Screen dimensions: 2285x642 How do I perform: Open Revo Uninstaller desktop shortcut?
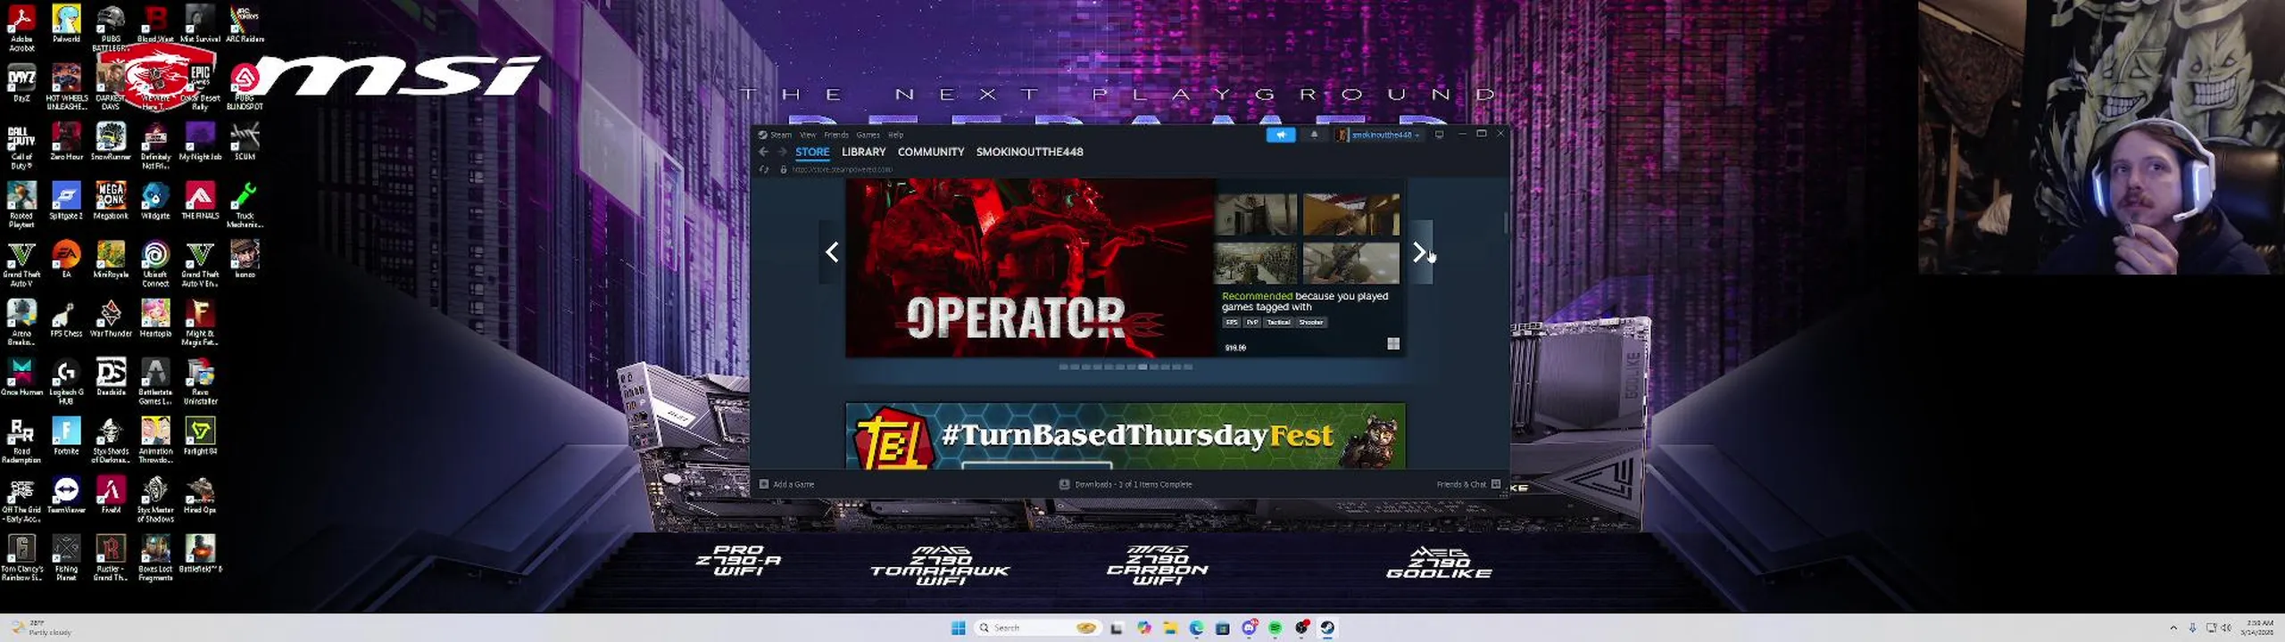(x=200, y=383)
